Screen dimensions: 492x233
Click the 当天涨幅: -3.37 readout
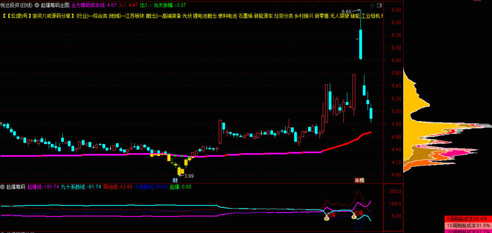point(170,6)
